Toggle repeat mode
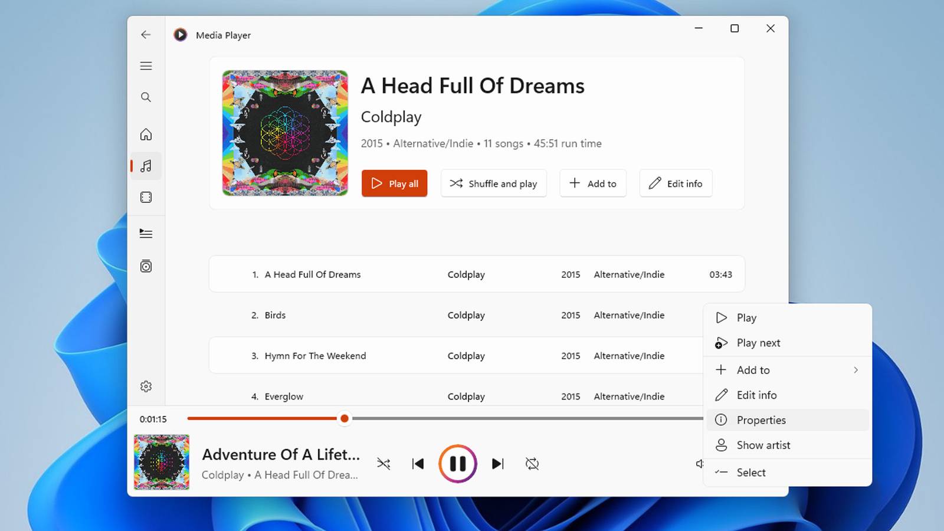944x531 pixels. click(x=532, y=464)
